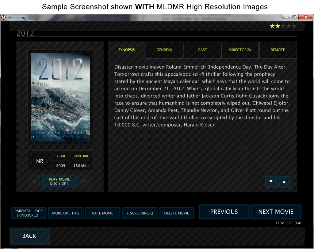Select the Remote tab
The height and width of the screenshot is (249, 314).
(278, 50)
